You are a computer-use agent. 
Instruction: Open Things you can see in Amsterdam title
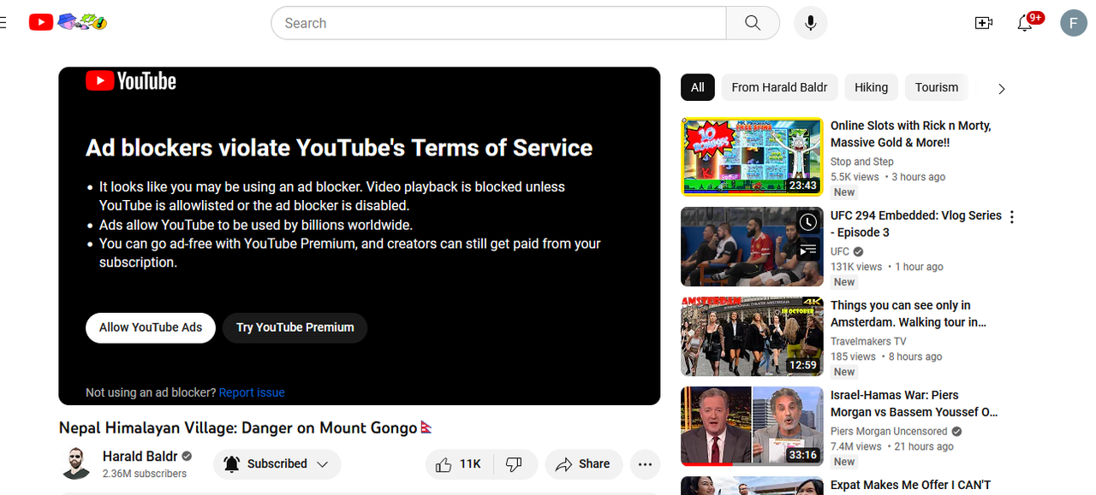[908, 314]
